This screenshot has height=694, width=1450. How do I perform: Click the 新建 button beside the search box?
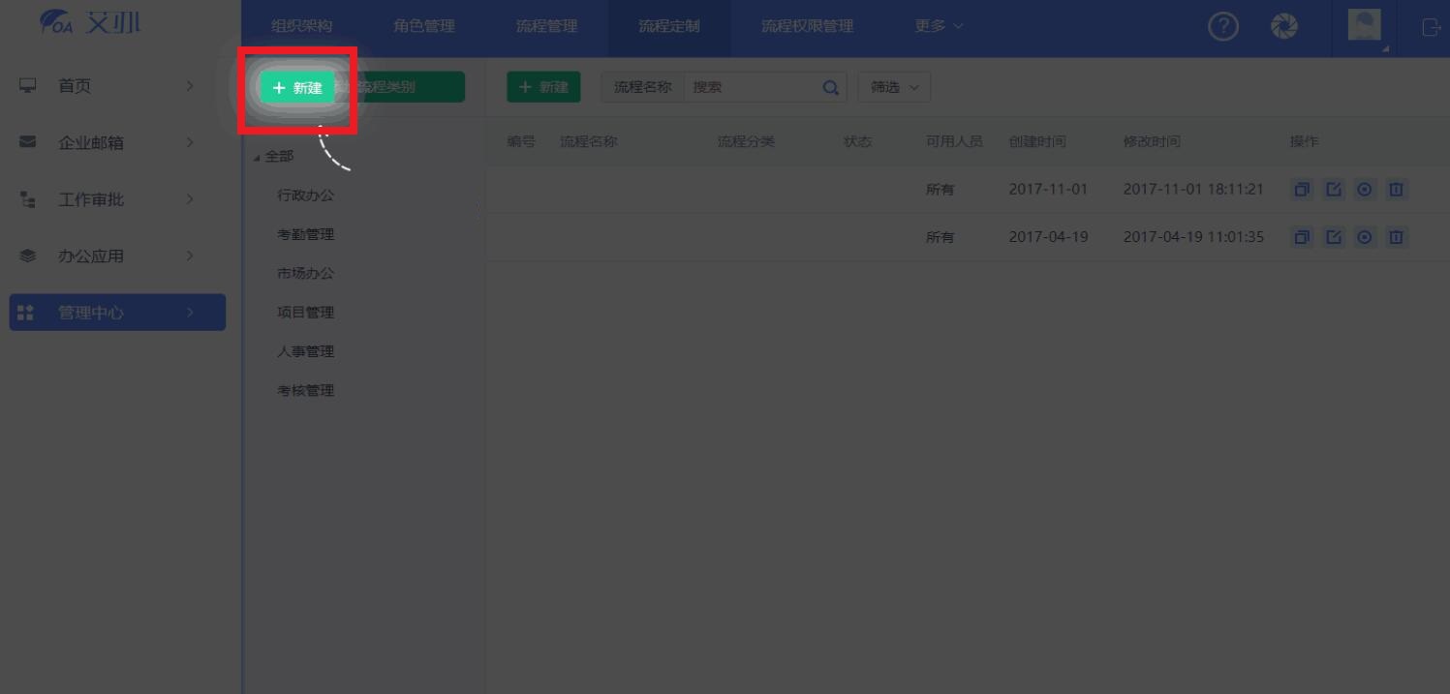coord(543,87)
